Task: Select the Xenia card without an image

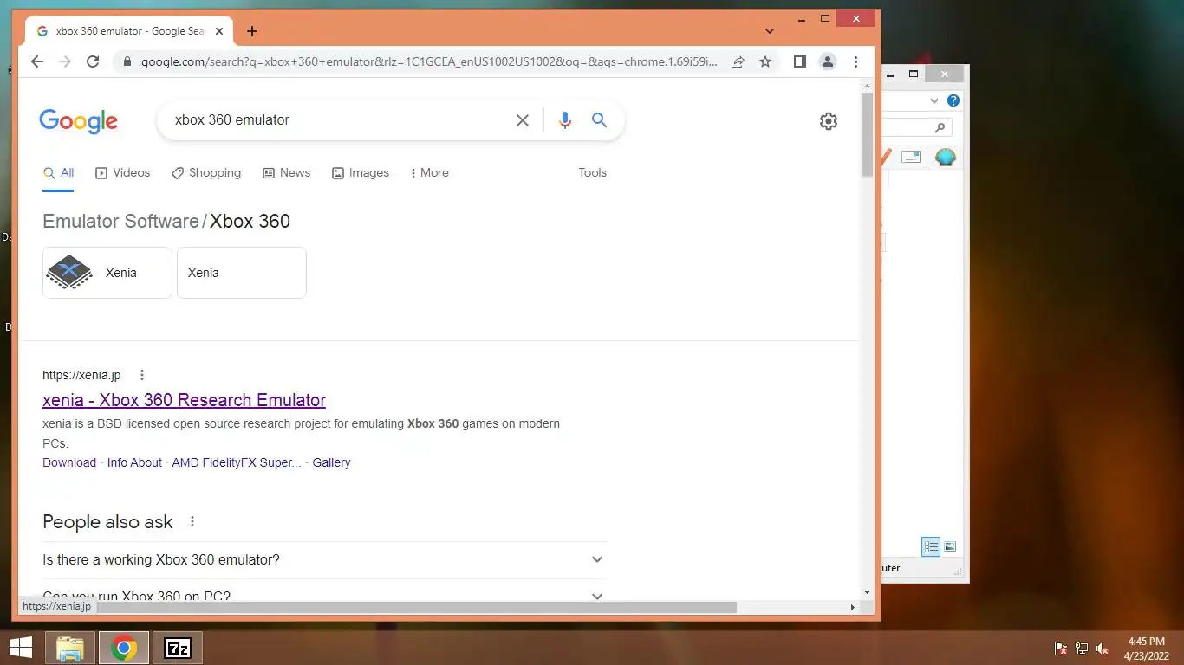Action: (x=242, y=273)
